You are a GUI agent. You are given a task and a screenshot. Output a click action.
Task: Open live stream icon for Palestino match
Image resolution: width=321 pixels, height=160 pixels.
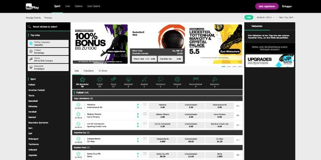(145, 104)
